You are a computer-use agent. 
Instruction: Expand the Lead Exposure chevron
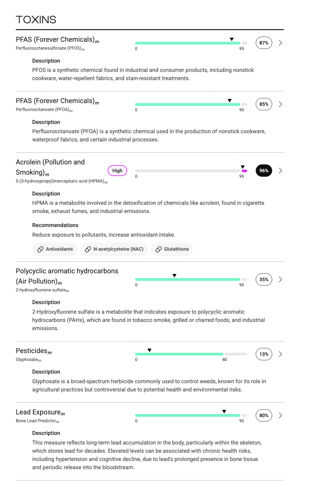click(x=280, y=415)
